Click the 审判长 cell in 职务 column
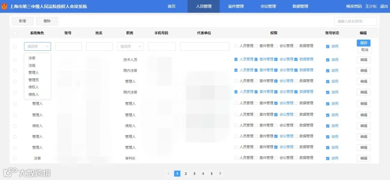 (130, 158)
